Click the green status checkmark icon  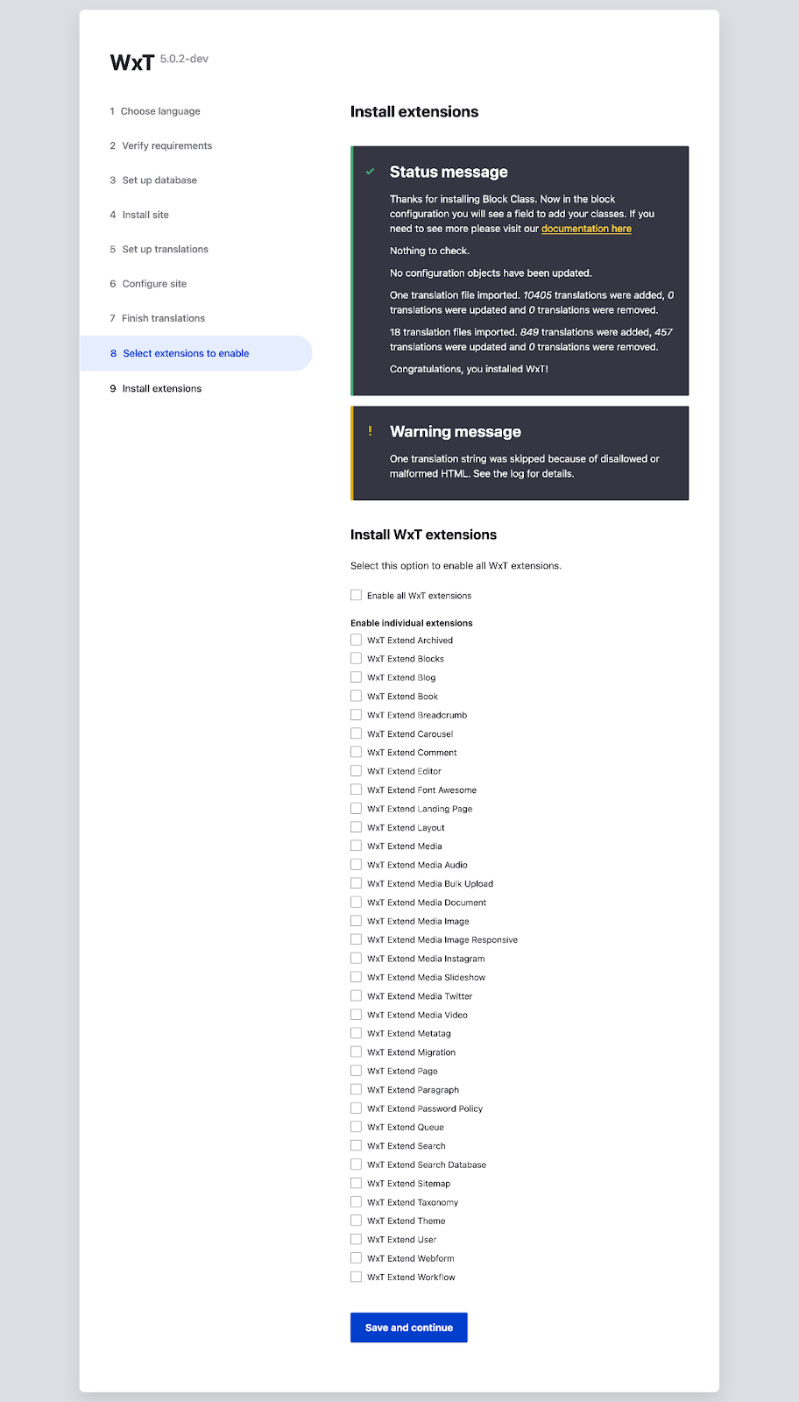[371, 172]
